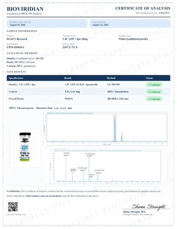
Task: Click sample name CJC 1295 + Ipa 10mg
Action: click(x=75, y=39)
